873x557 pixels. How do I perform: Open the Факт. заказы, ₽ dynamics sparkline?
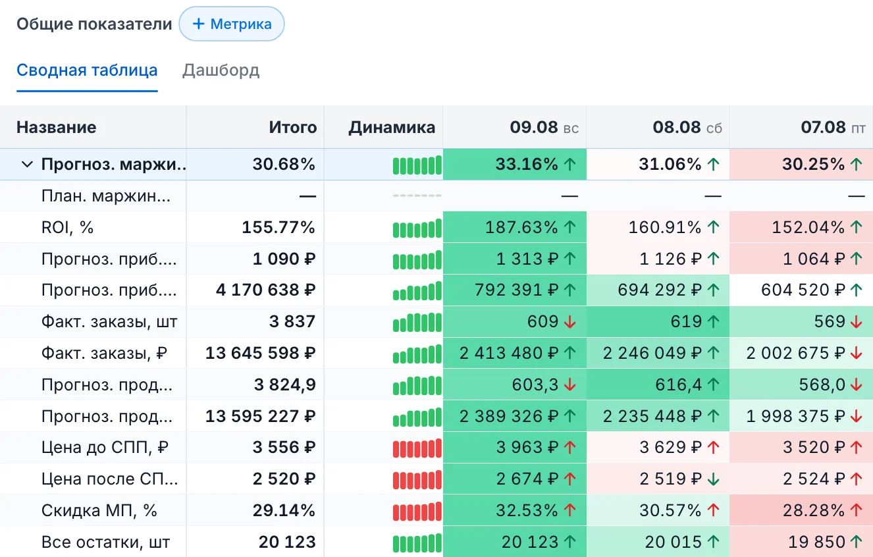click(x=417, y=354)
